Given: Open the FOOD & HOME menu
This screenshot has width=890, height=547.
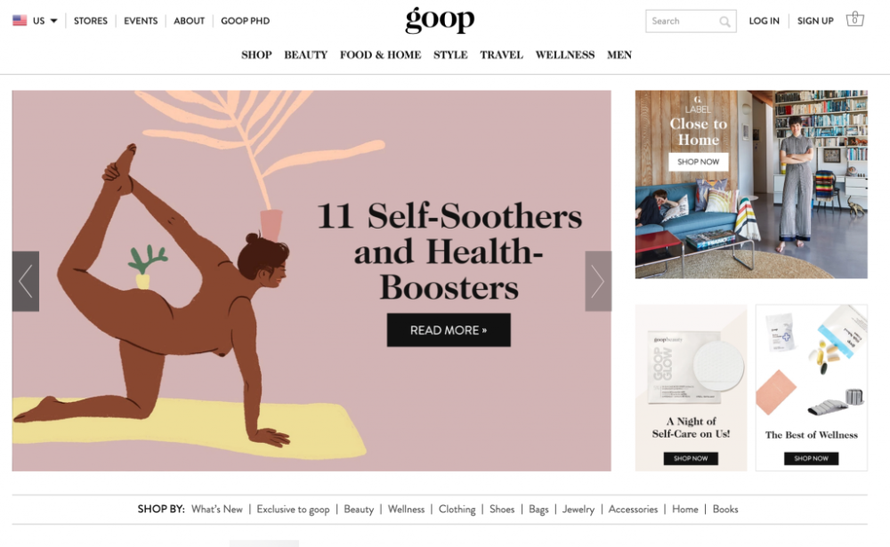Looking at the screenshot, I should [380, 55].
